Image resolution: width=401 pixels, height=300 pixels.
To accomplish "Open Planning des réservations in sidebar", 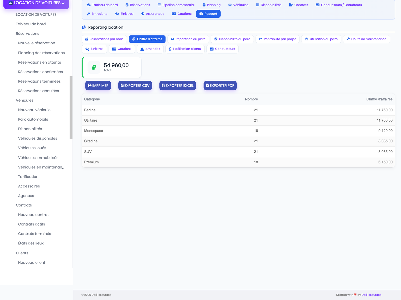I will (41, 53).
